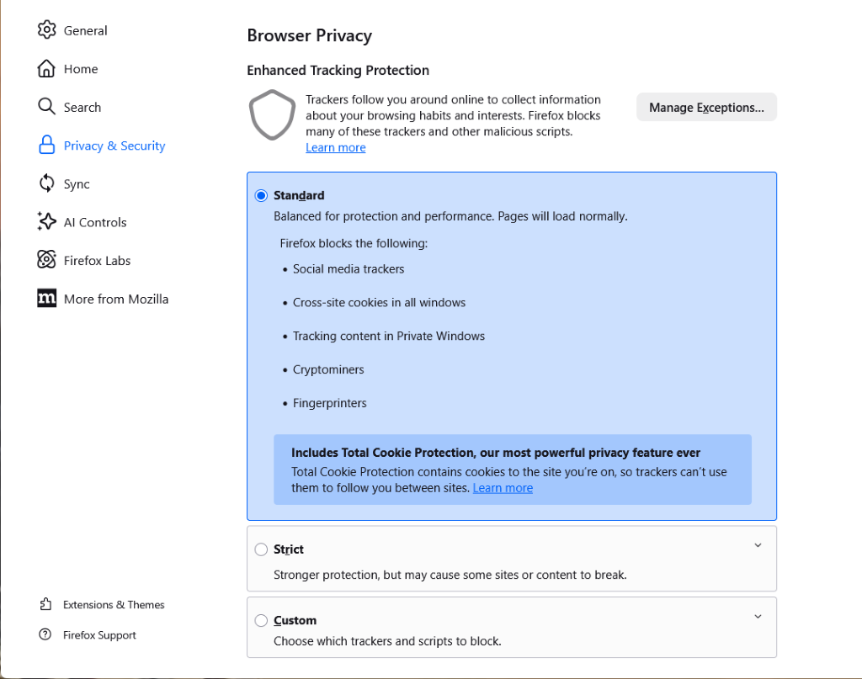
Task: Expand the Custom section chevron
Action: (758, 617)
